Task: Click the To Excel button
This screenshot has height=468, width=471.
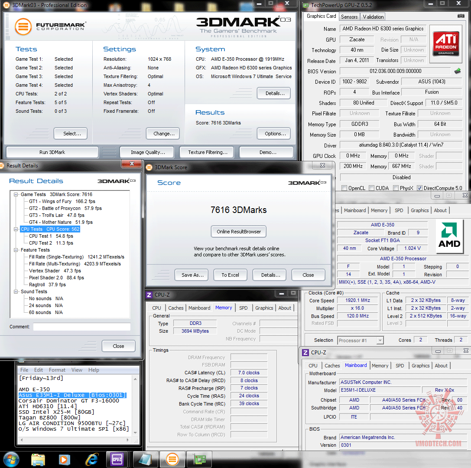Action: [231, 275]
